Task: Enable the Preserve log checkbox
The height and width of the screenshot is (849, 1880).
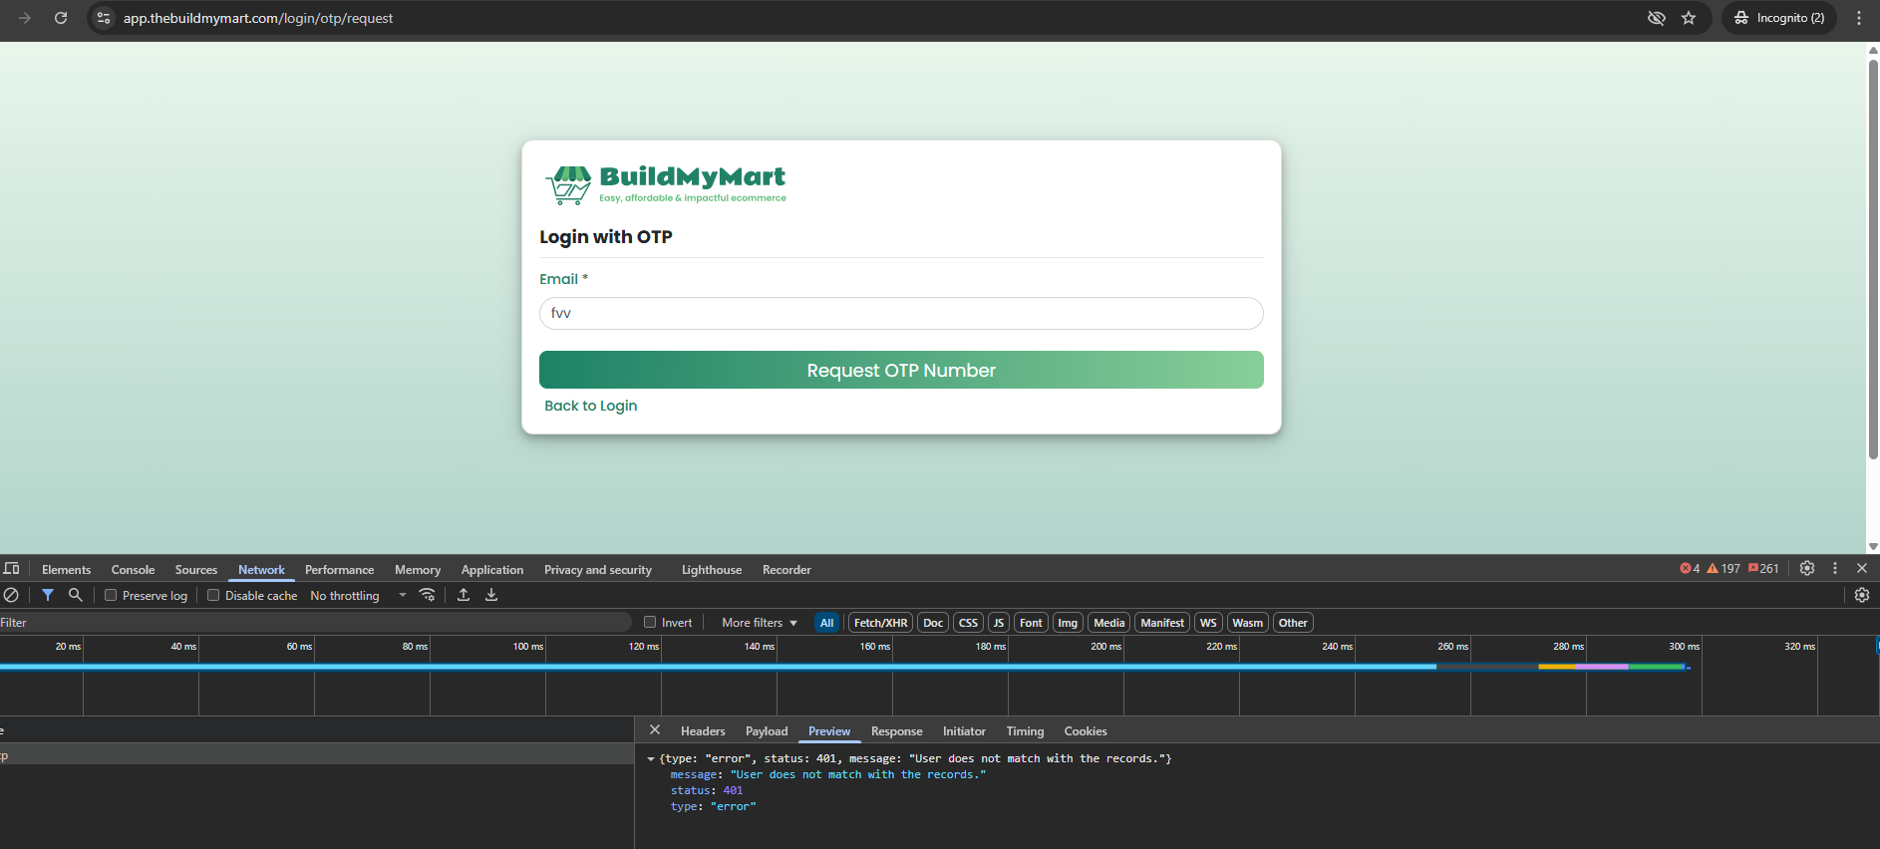Action: [111, 595]
